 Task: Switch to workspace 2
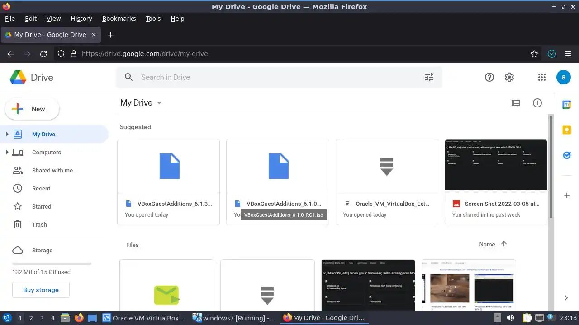pos(31,318)
